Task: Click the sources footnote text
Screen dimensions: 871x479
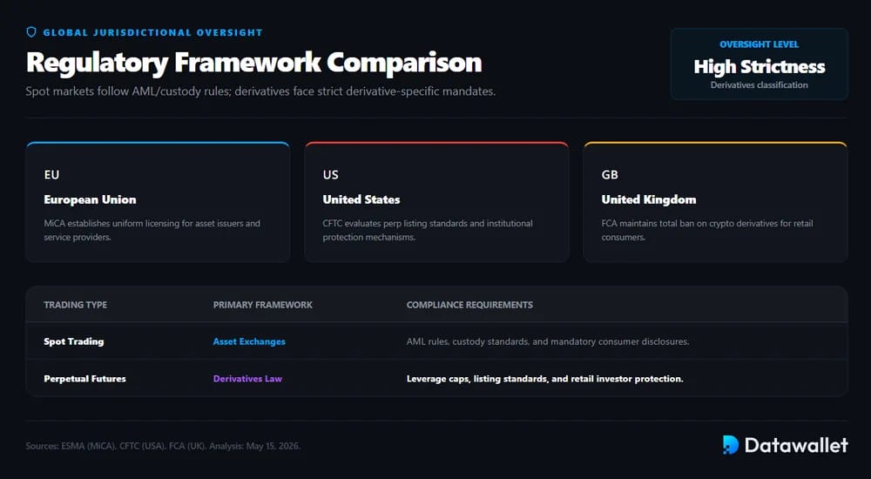Action: click(x=163, y=446)
